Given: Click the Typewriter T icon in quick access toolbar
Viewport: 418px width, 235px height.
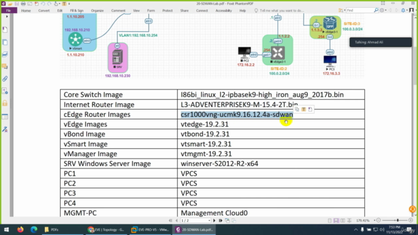Looking at the screenshot, I should pyautogui.click(x=64, y=4).
